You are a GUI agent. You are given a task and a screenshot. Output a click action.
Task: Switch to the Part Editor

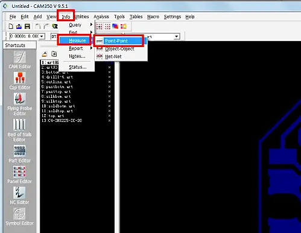point(20,154)
